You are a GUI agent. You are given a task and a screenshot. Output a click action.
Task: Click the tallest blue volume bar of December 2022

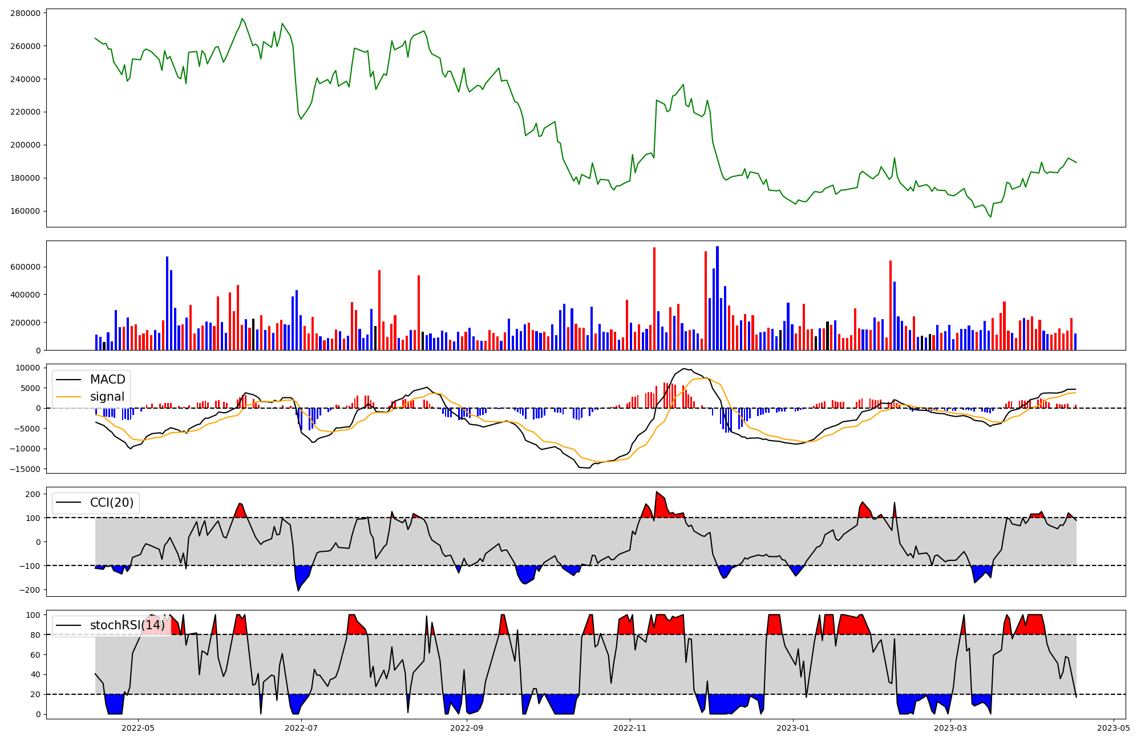(x=717, y=298)
